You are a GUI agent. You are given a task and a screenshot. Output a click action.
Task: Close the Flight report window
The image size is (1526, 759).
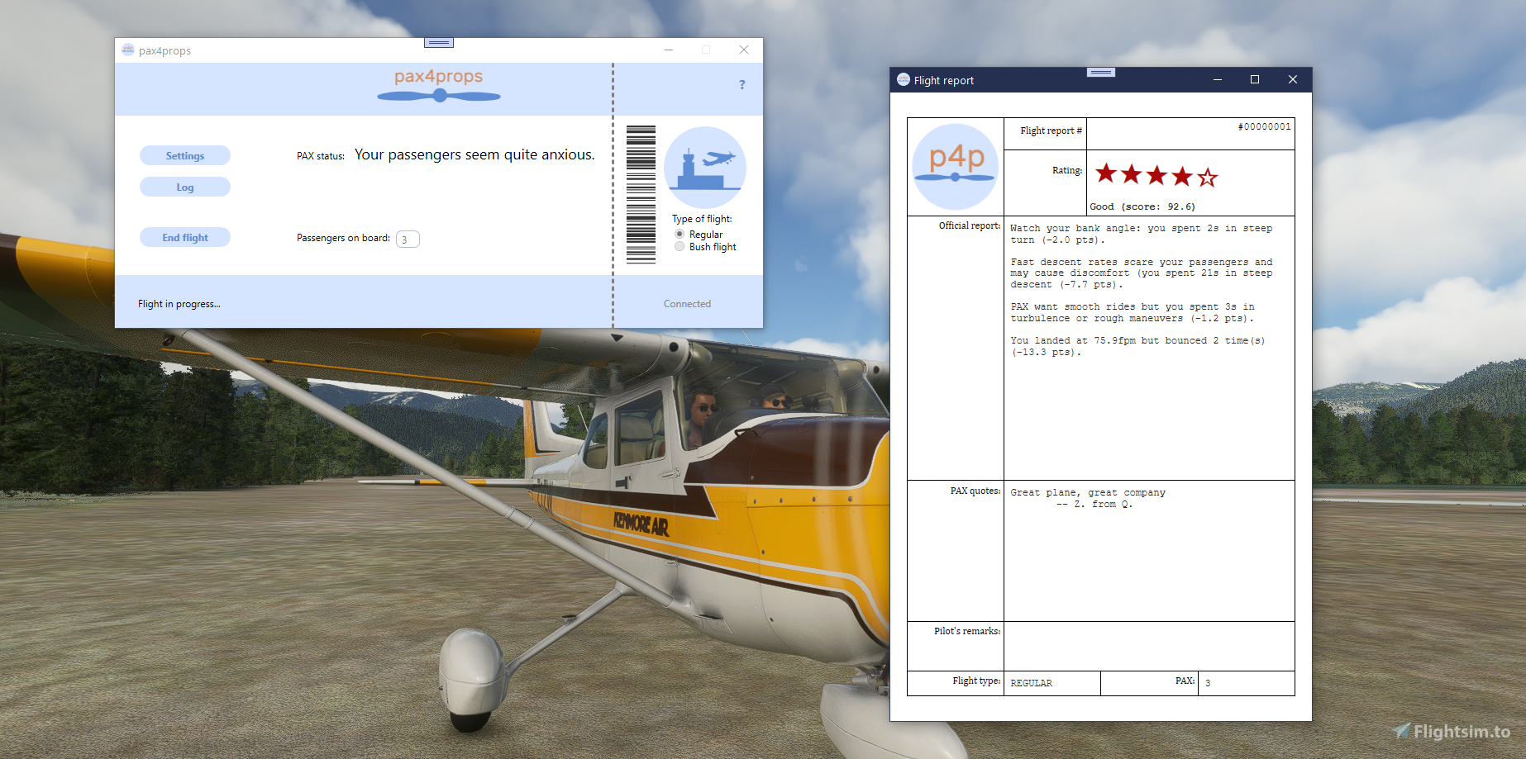click(x=1293, y=80)
